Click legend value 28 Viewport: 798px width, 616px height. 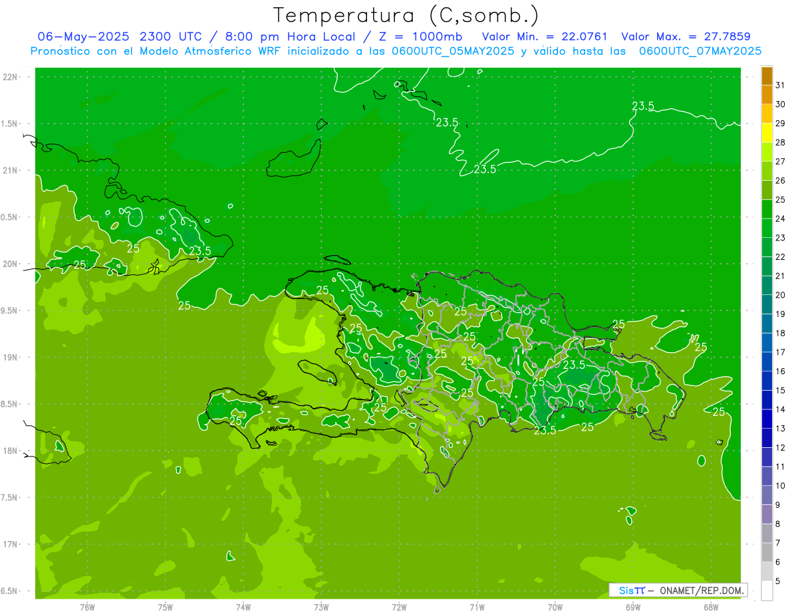point(781,142)
